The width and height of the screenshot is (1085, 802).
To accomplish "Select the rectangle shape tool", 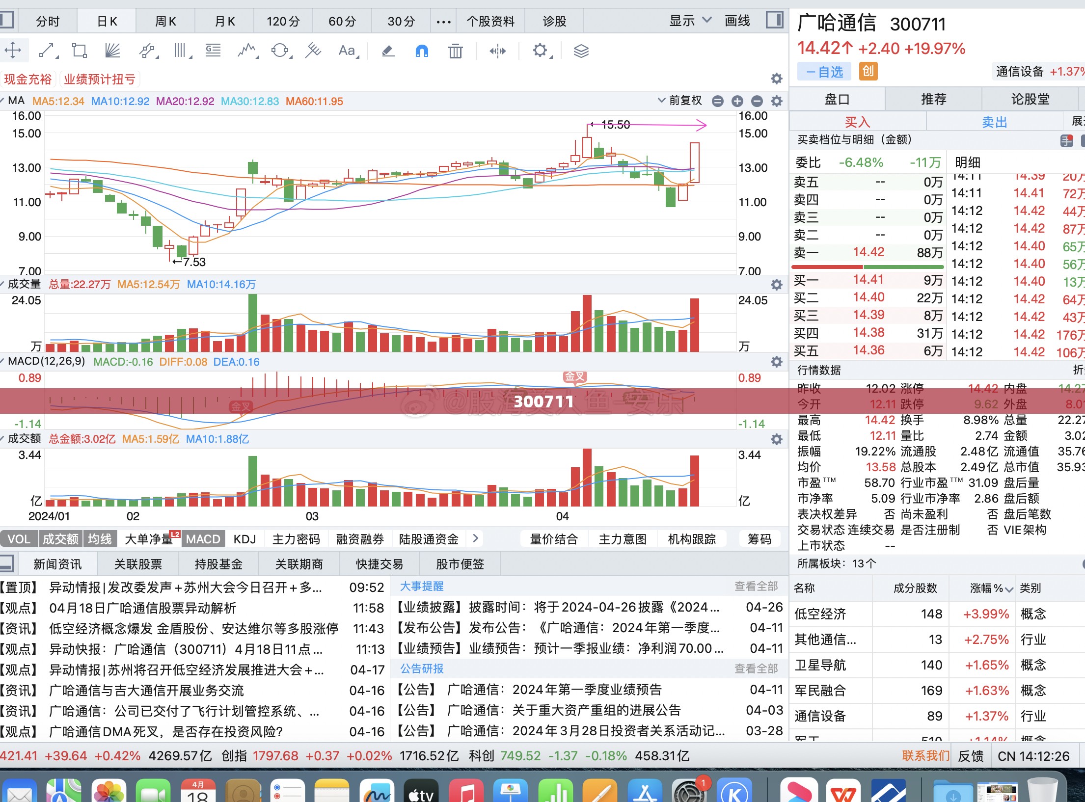I will click(x=80, y=50).
